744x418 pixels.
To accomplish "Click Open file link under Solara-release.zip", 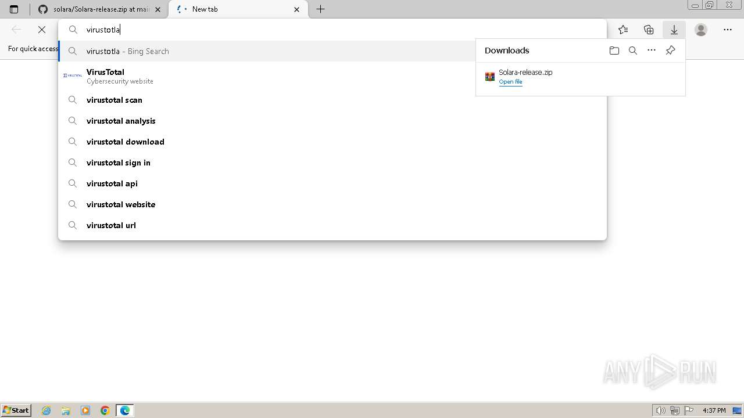I will [x=510, y=82].
